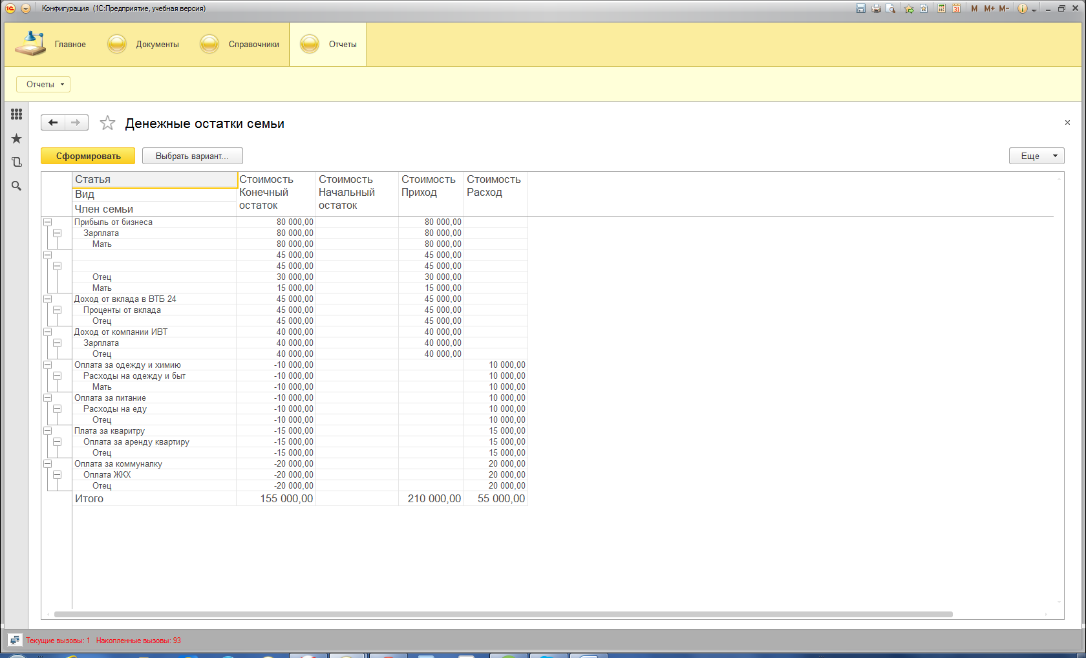Add report to favorites with the outline star
1086x658 pixels.
pos(107,123)
